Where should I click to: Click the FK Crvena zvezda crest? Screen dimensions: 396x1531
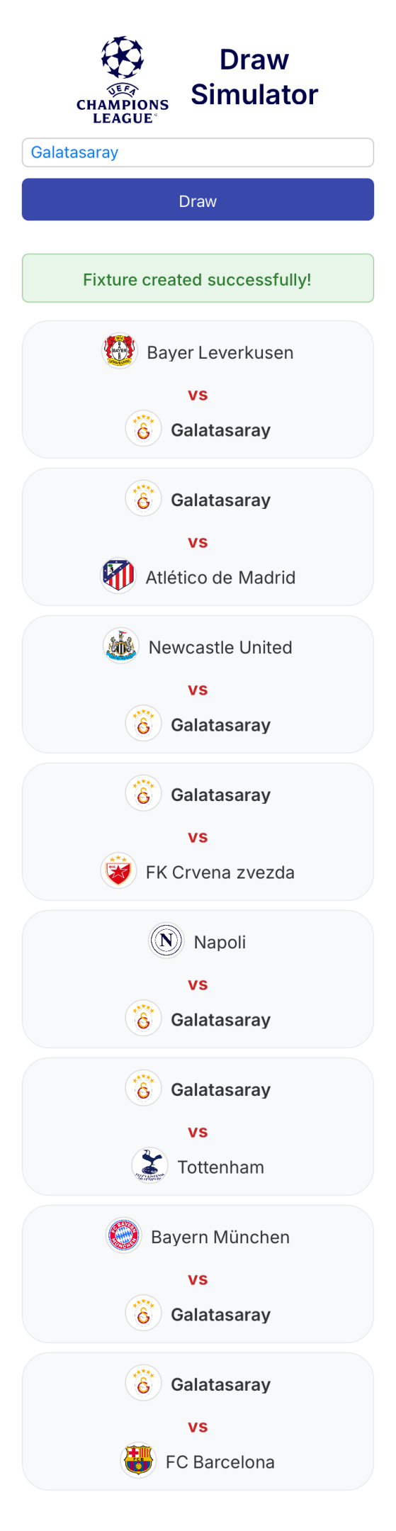coord(118,870)
